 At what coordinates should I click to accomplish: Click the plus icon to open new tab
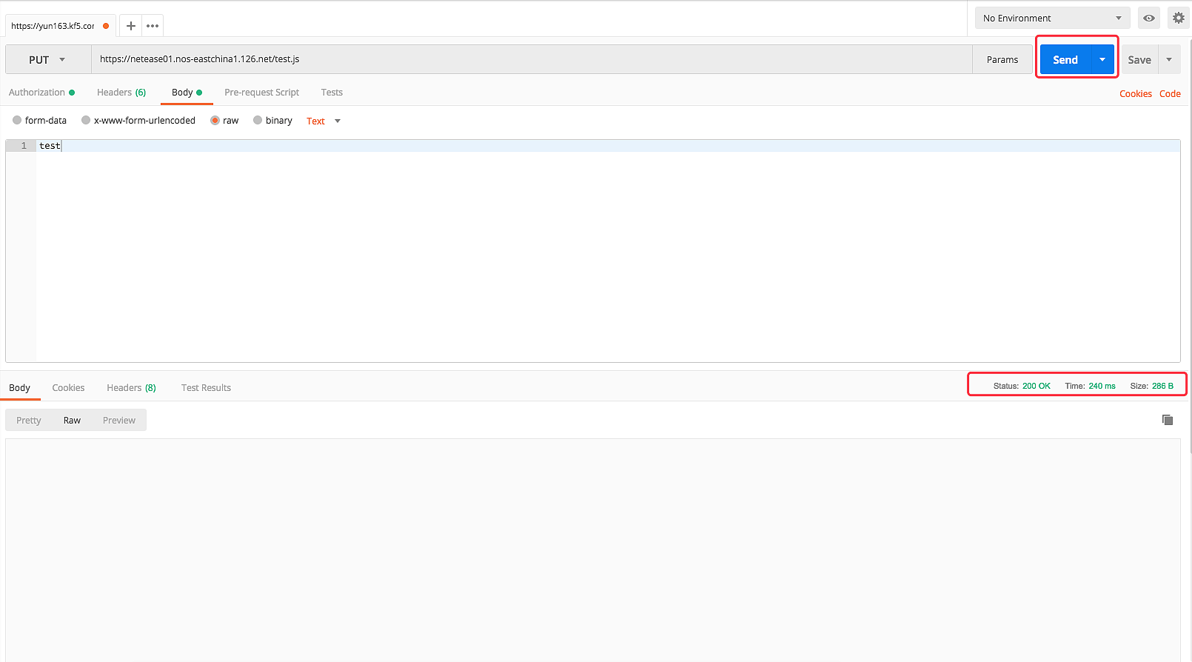(x=131, y=26)
